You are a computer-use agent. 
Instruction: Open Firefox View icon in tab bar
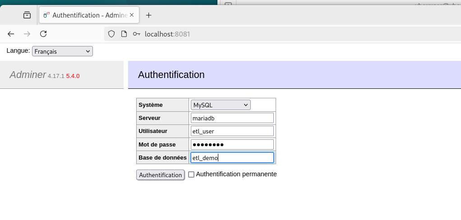(27, 15)
